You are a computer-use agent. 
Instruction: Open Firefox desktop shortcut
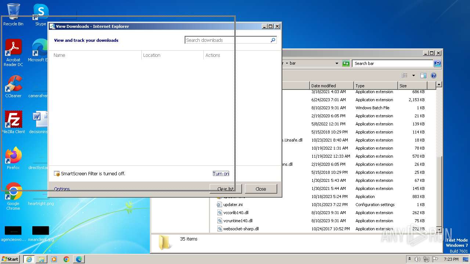point(13,158)
